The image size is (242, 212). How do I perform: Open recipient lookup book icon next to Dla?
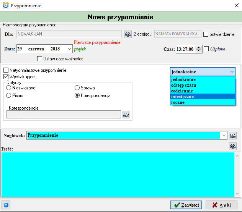128,34
